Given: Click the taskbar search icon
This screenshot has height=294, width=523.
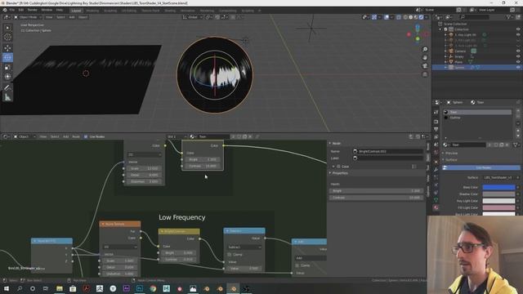Looking at the screenshot, I should pos(20,288).
